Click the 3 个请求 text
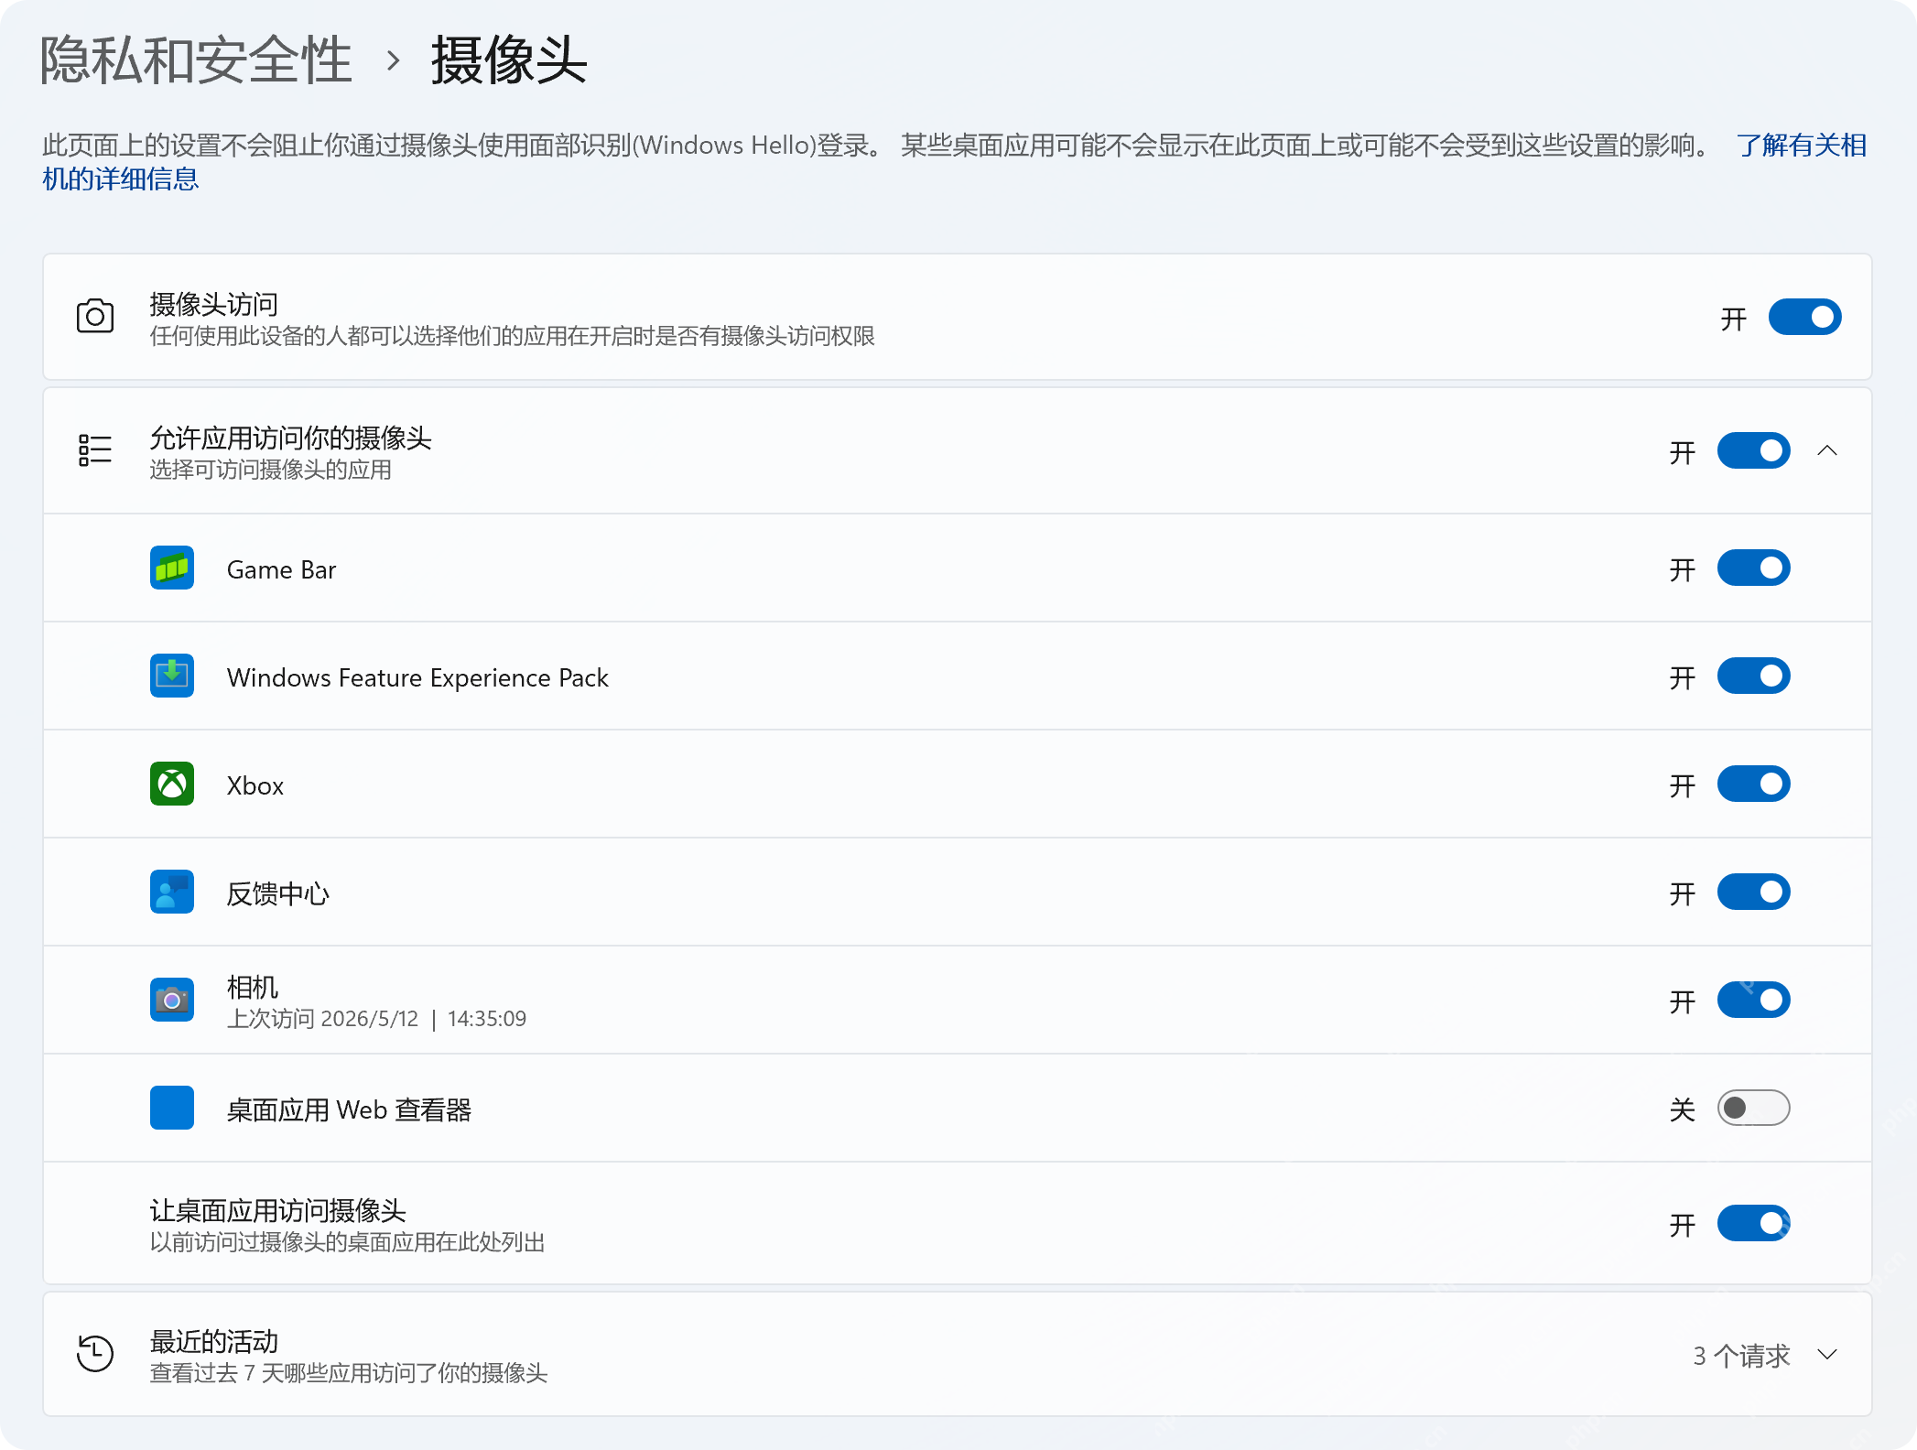 [1741, 1356]
